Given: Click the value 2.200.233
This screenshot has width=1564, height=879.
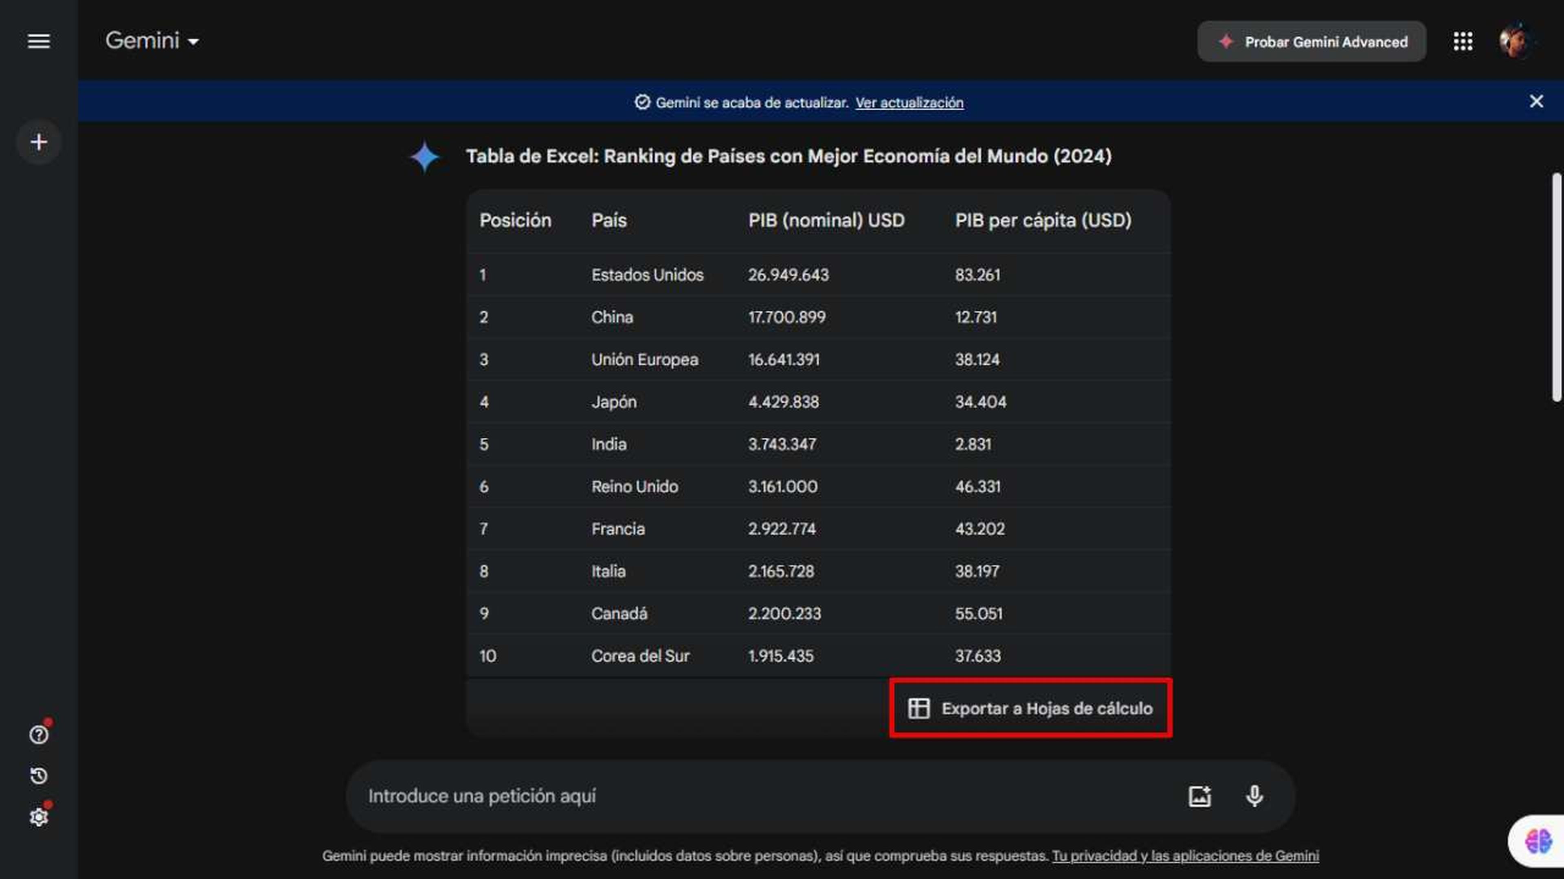Looking at the screenshot, I should click(x=784, y=613).
